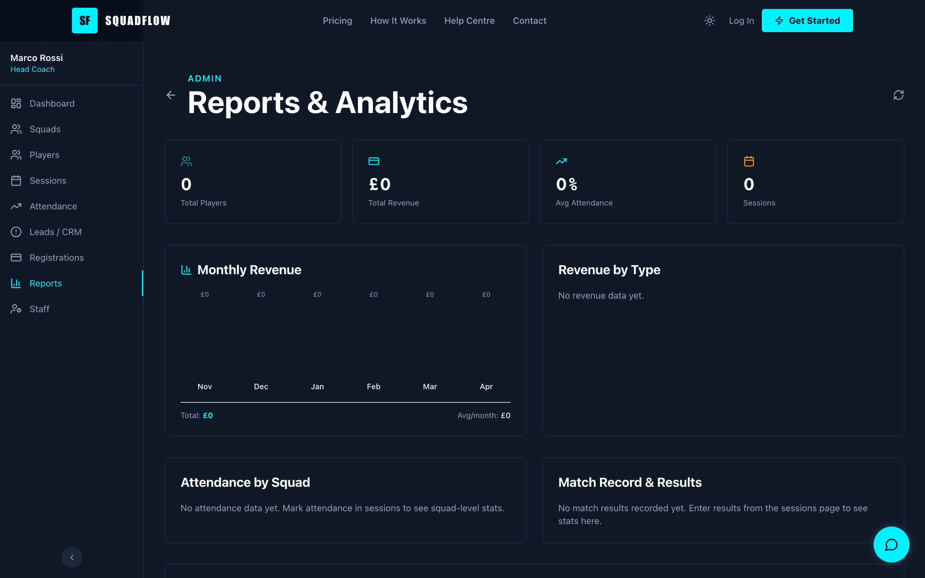Select the Attendance trend icon
Screen dimensions: 925x578
pyautogui.click(x=16, y=206)
